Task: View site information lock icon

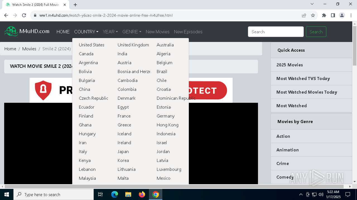Action: pos(35,15)
